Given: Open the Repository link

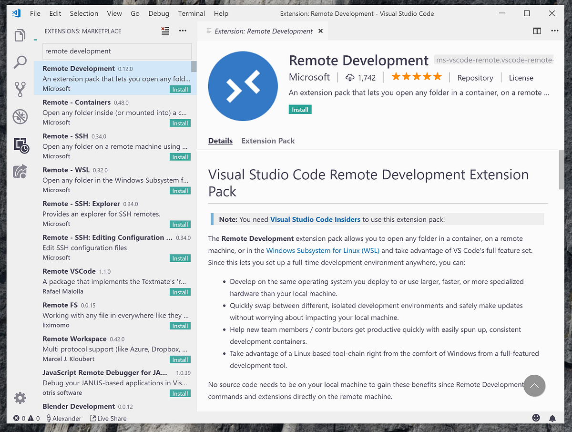Looking at the screenshot, I should pos(475,78).
